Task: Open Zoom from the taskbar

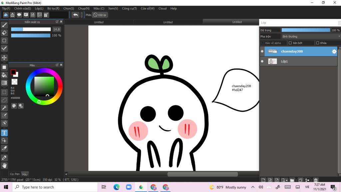Action: [129, 187]
